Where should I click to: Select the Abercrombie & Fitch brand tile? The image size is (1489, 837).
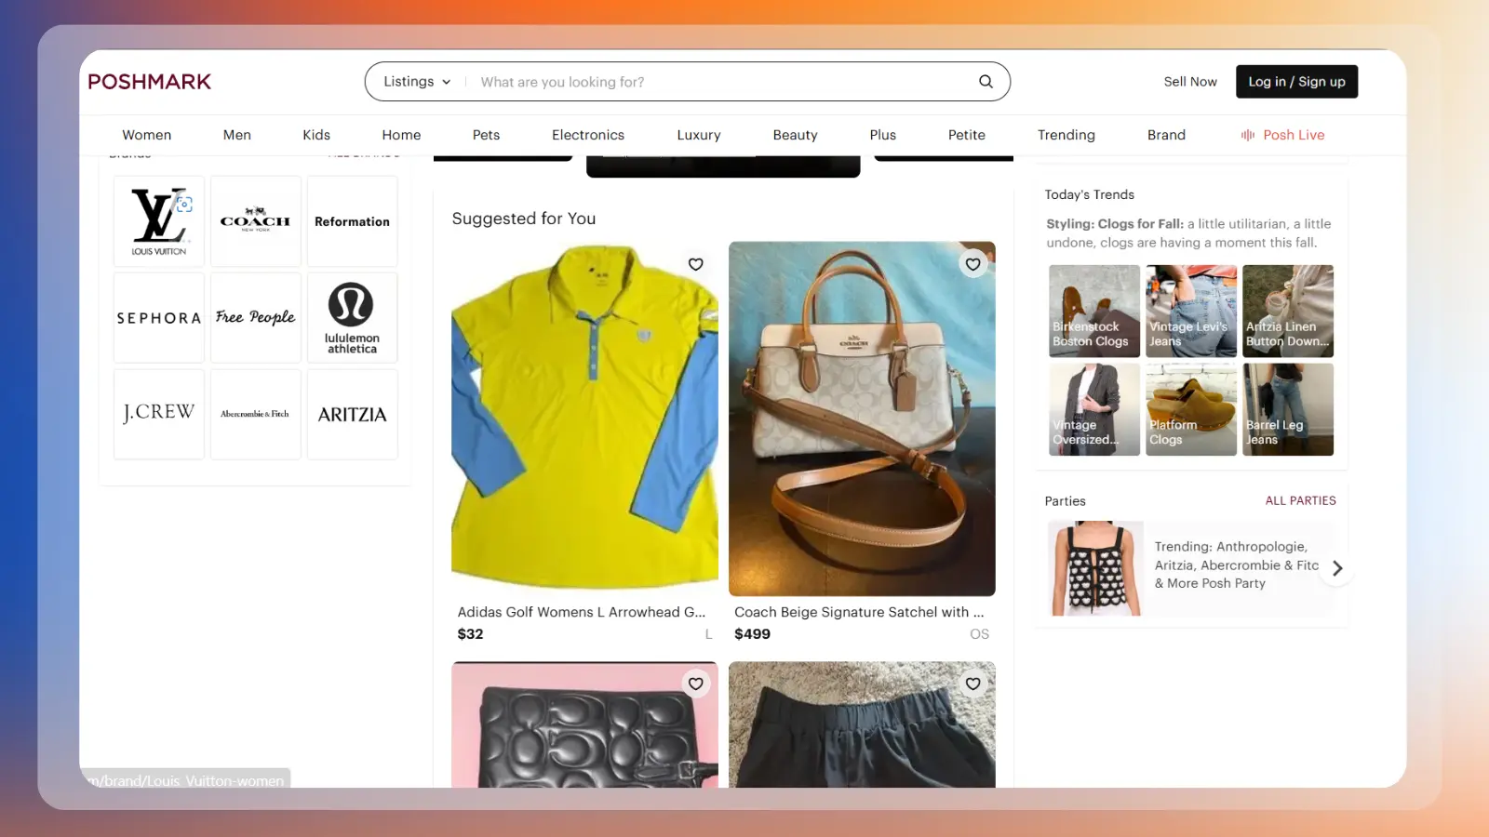click(256, 415)
